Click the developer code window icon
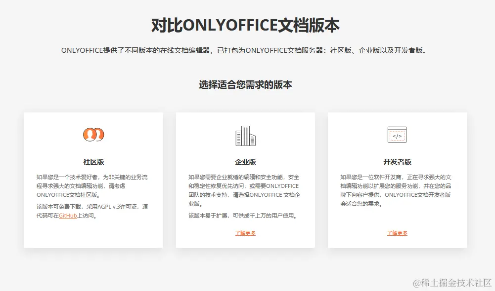Image resolution: width=495 pixels, height=291 pixels. pos(397,135)
